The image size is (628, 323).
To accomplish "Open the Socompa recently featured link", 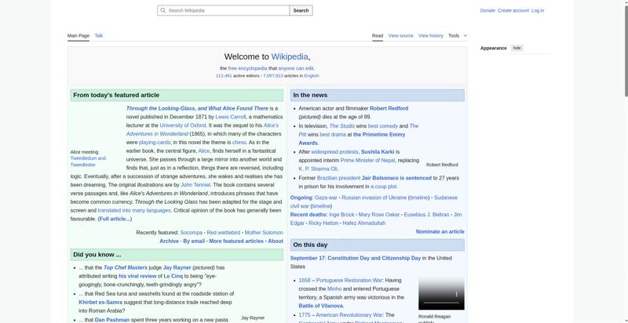I will pos(191,232).
